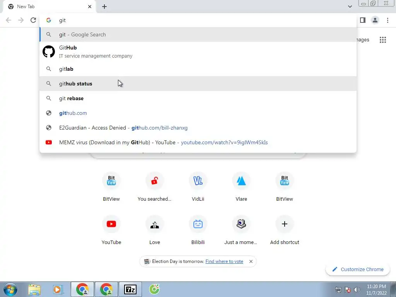Open the profile avatar button
This screenshot has height=297, width=396.
coord(375,20)
